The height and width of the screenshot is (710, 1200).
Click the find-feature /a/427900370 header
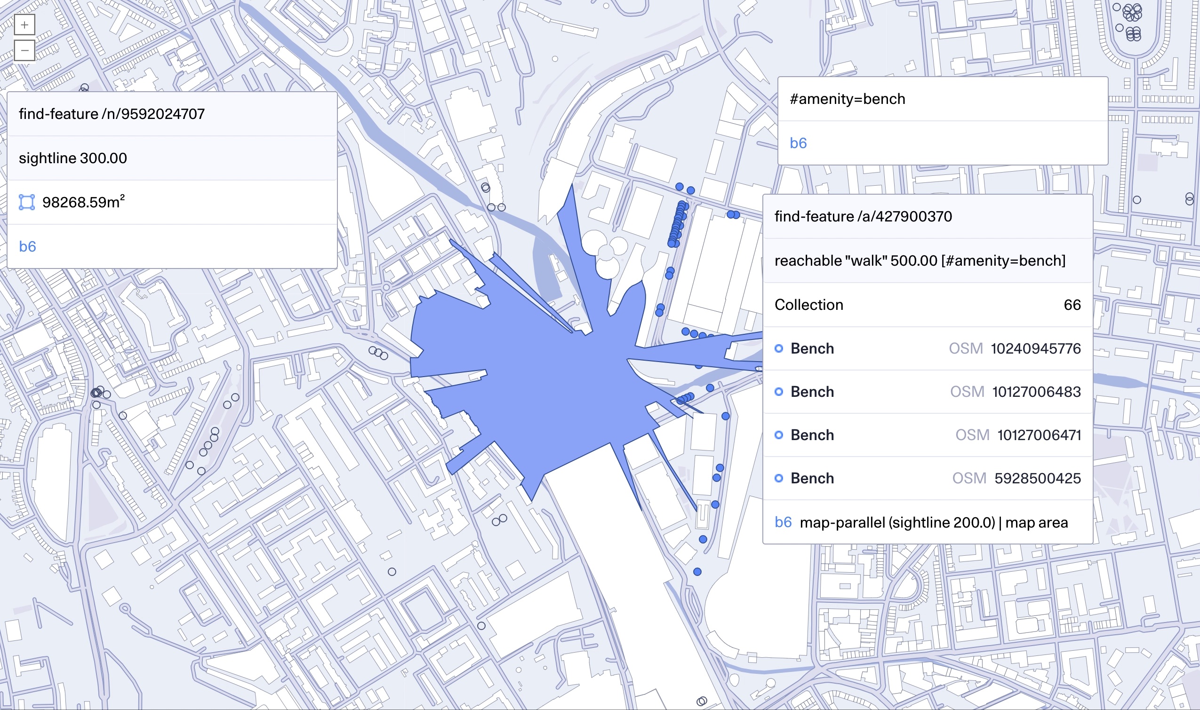pyautogui.click(x=863, y=216)
